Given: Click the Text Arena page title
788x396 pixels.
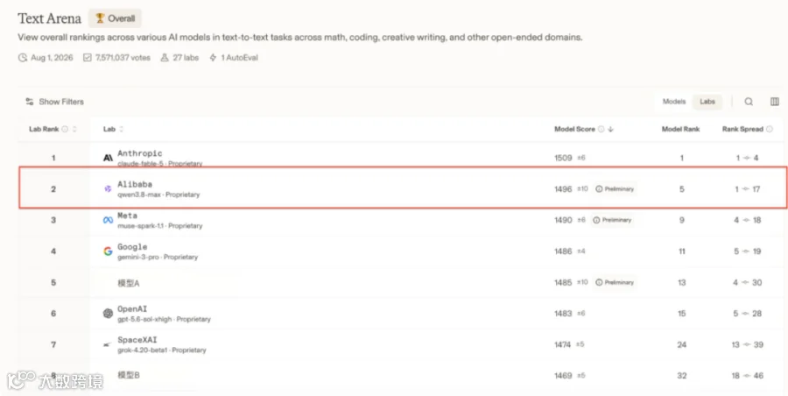Looking at the screenshot, I should [49, 18].
